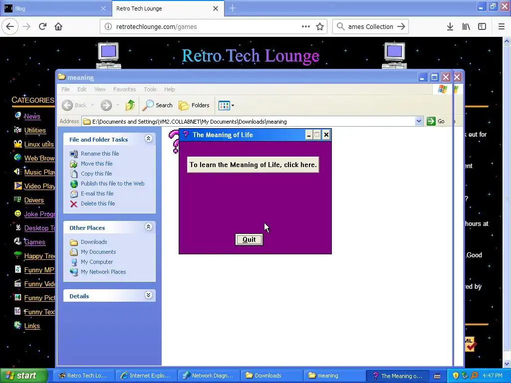Screen dimensions: 511x383
Task: Click 'To learn the Meaning of Life' button
Action: (253, 165)
